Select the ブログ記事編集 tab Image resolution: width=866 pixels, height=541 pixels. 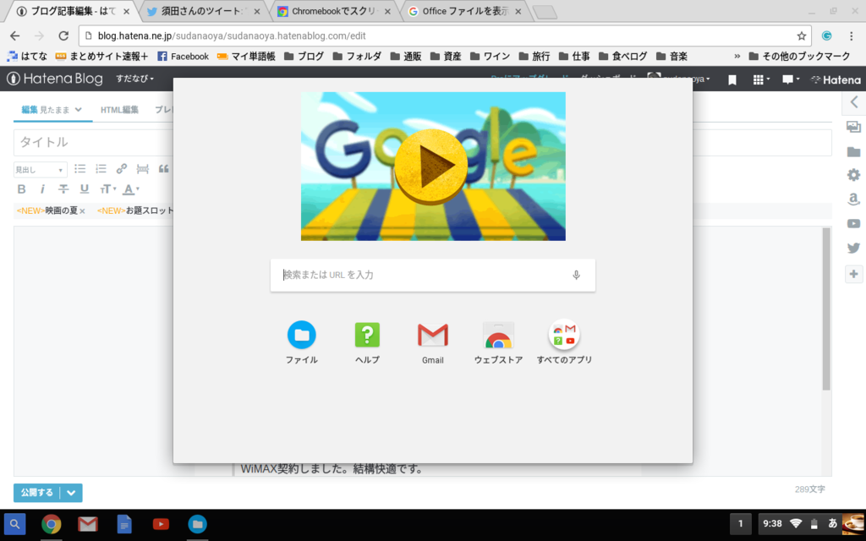pyautogui.click(x=73, y=11)
